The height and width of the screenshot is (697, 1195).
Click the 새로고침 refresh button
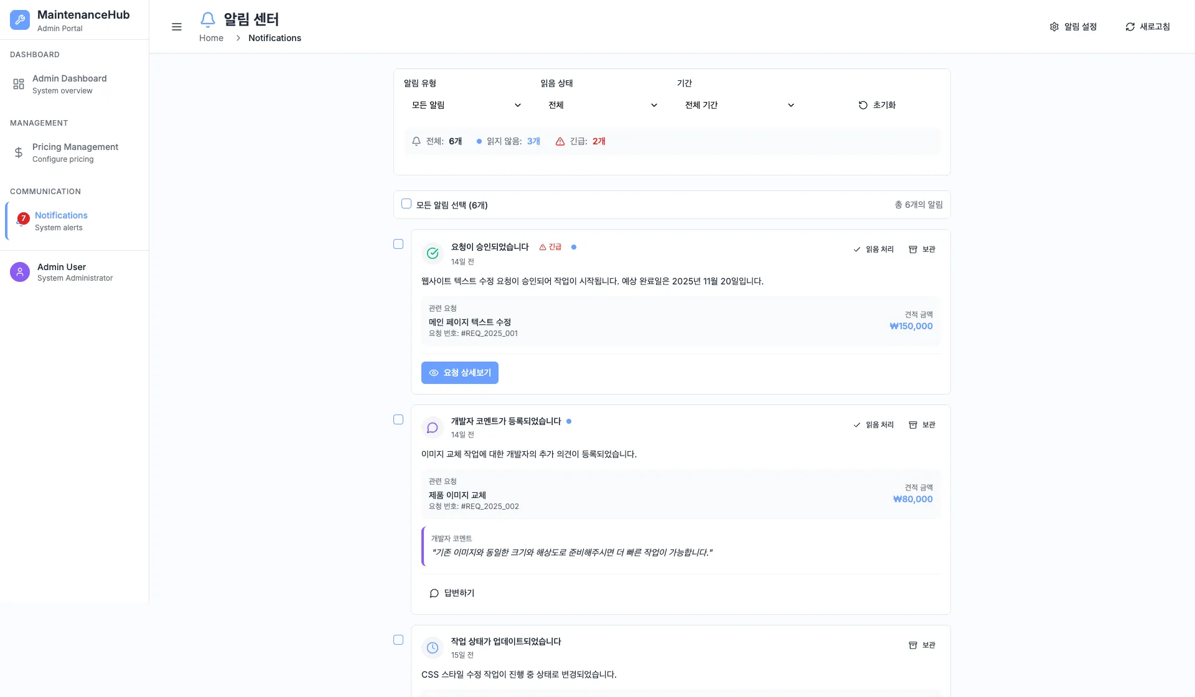(1148, 27)
